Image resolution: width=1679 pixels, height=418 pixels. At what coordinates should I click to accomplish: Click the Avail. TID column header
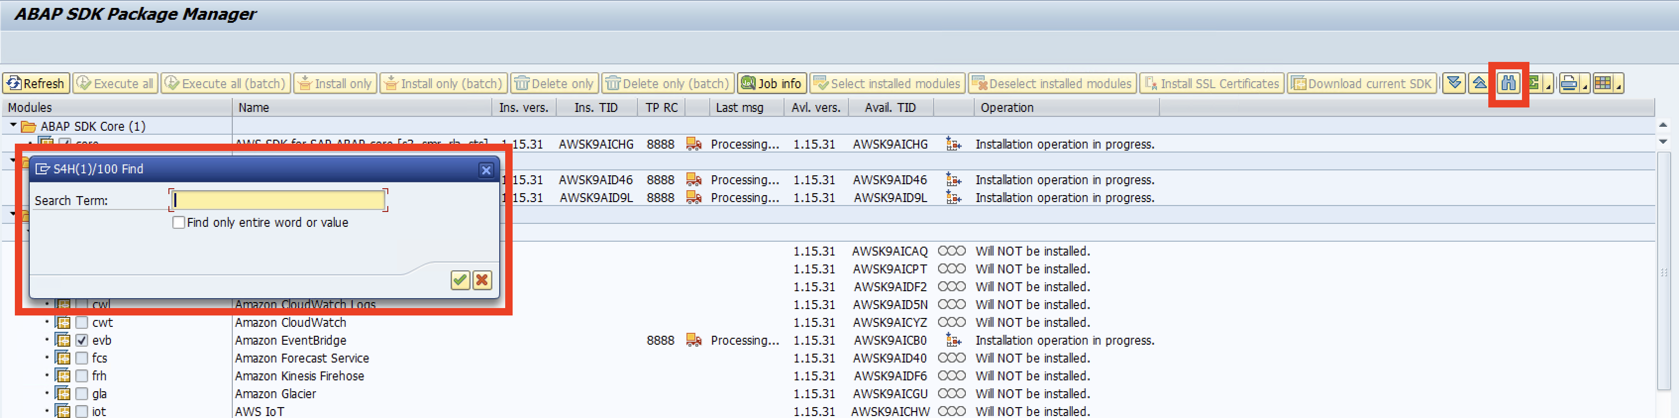coord(891,107)
